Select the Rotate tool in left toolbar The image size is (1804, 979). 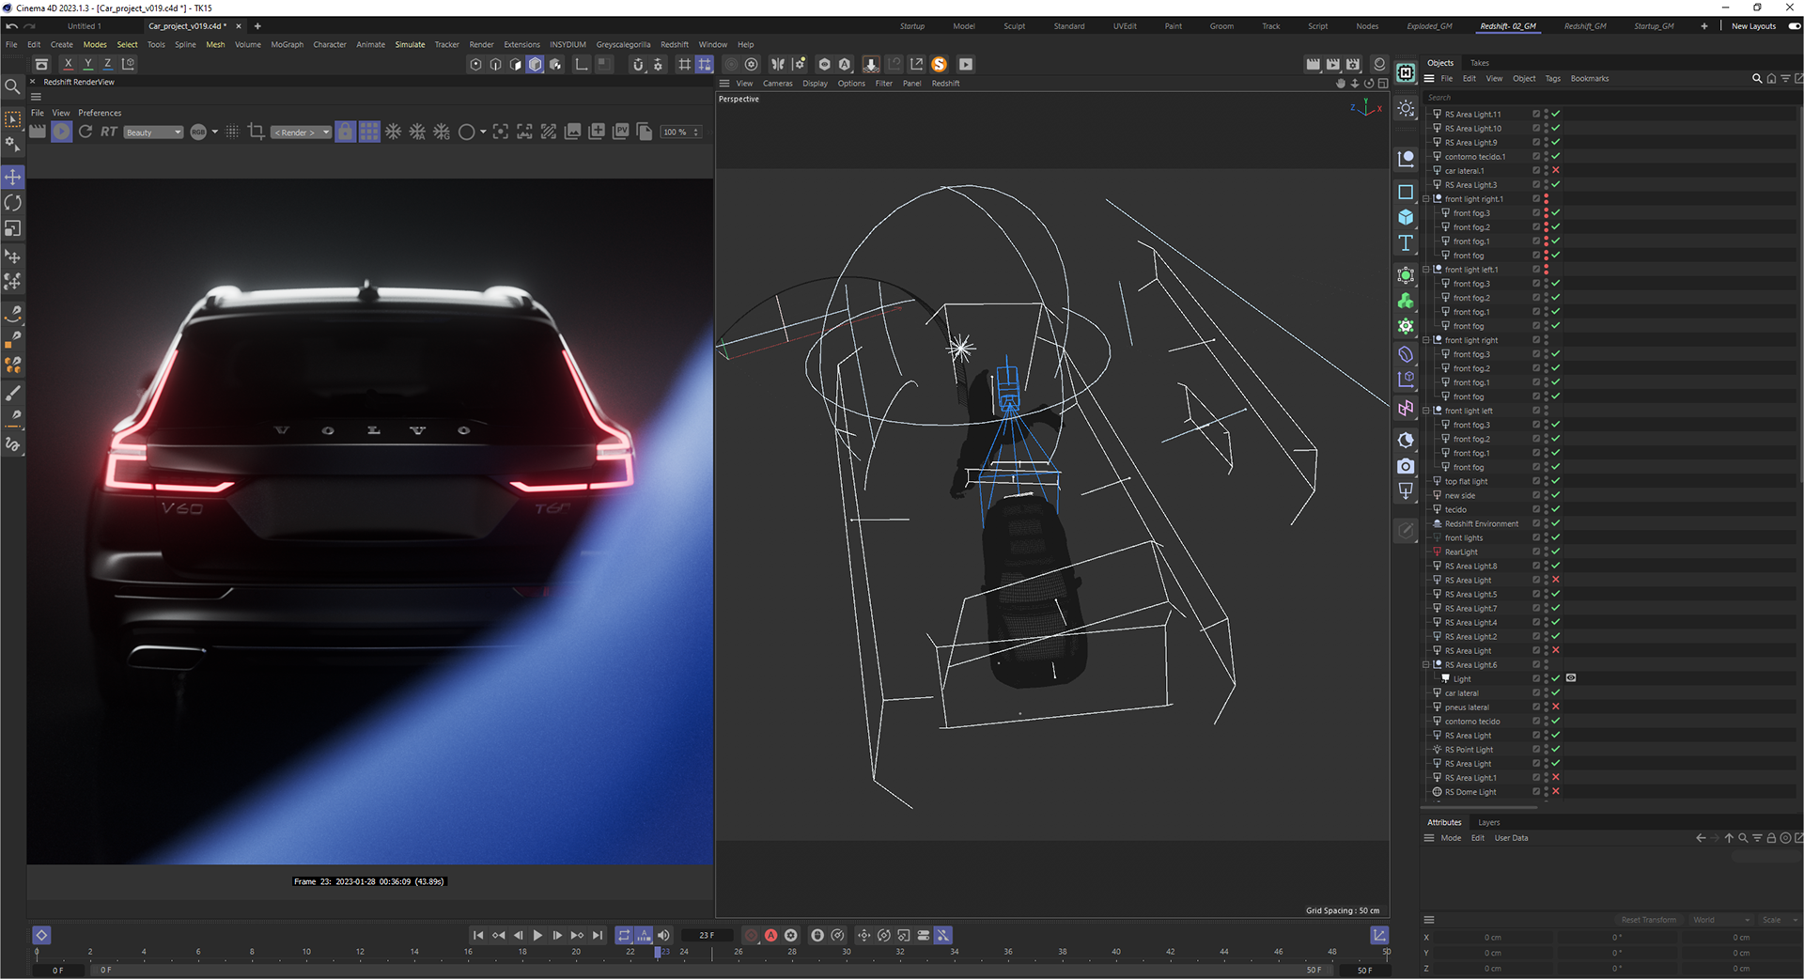point(13,203)
